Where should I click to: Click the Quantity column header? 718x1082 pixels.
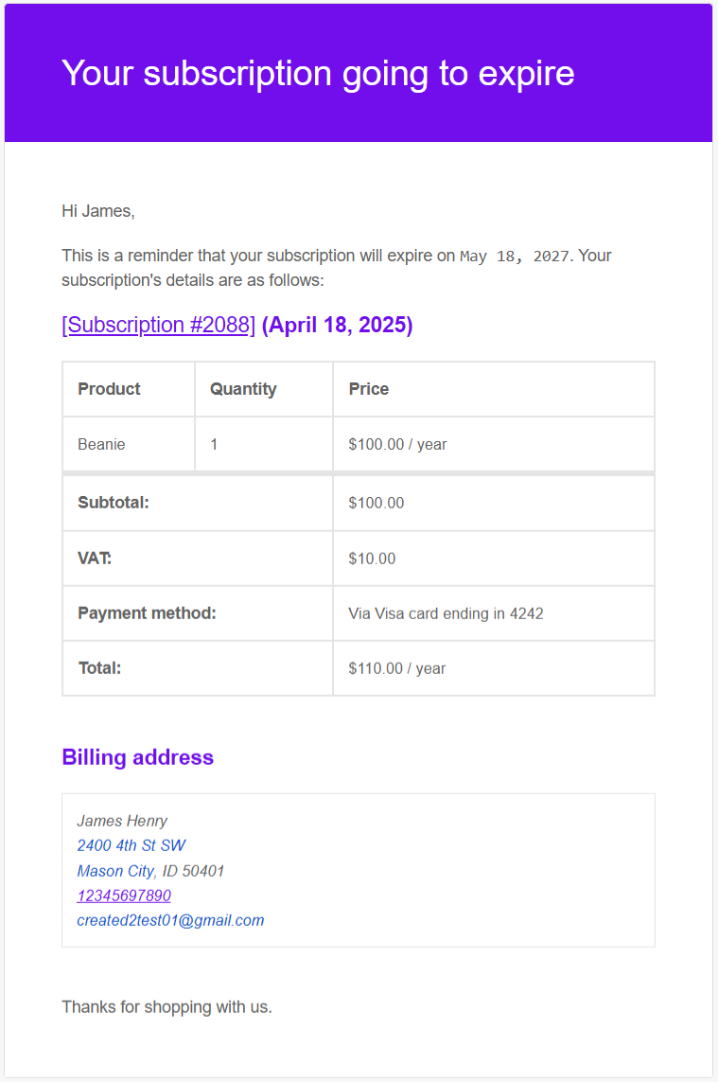coord(243,389)
